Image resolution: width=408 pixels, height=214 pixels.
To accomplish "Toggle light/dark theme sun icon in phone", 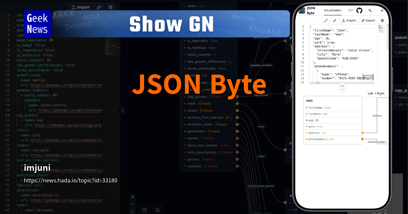I will [x=382, y=11].
